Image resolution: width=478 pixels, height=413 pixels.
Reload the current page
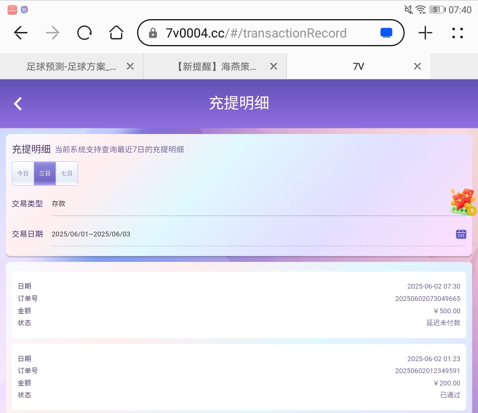84,33
